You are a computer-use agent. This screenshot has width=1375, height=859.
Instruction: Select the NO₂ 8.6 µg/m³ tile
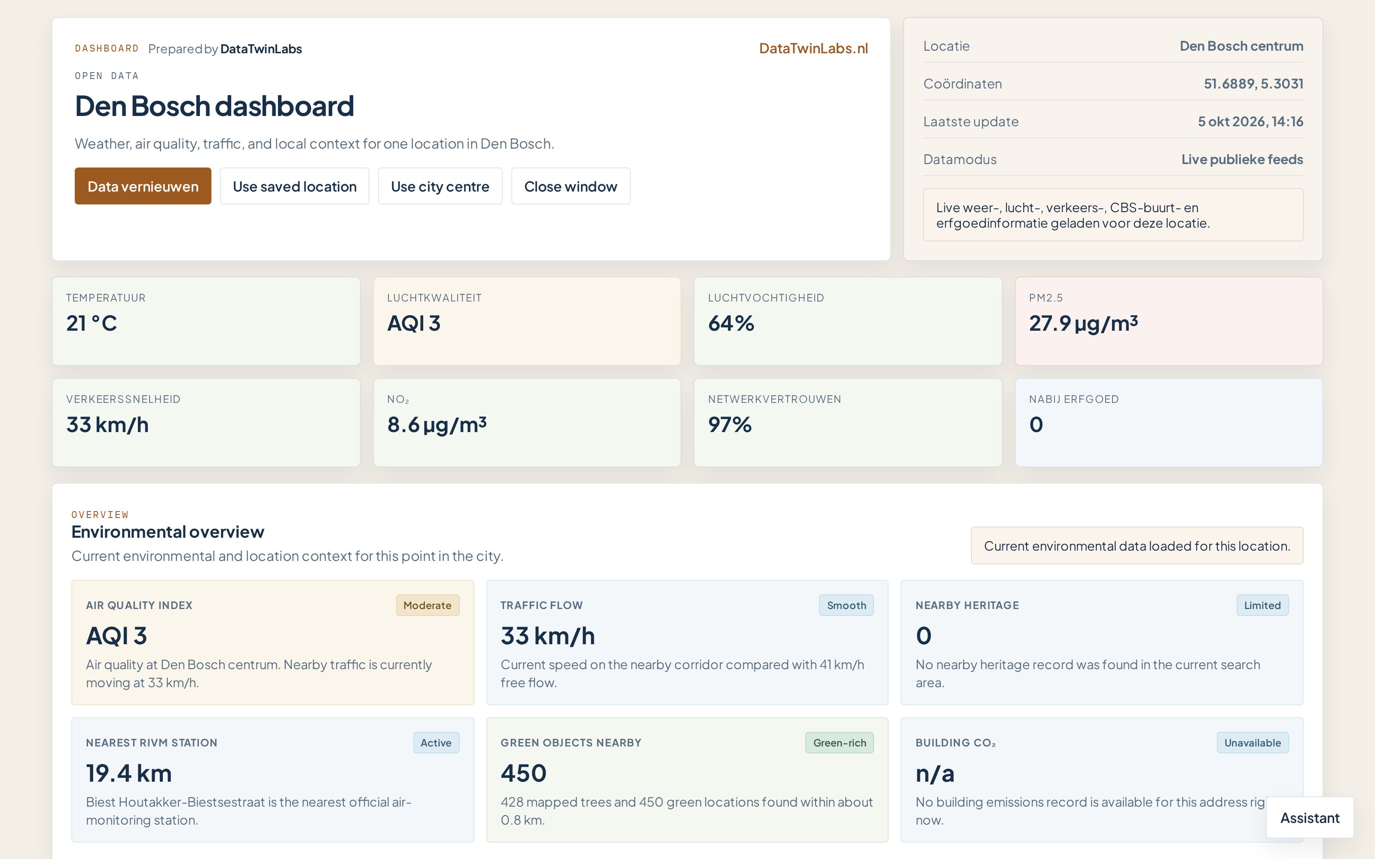[x=527, y=423]
